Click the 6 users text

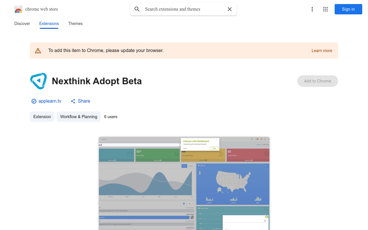click(111, 117)
